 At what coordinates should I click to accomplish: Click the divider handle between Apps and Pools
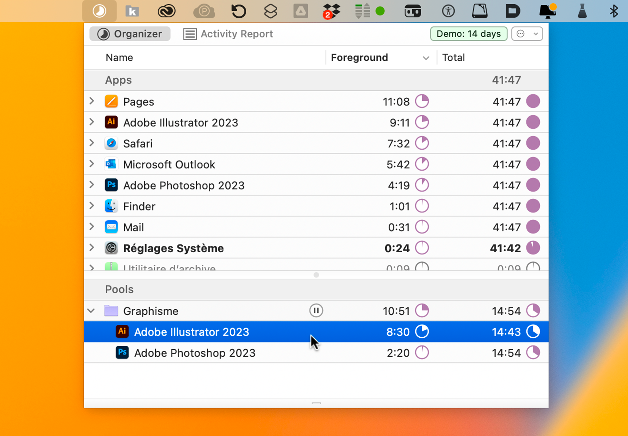point(316,275)
